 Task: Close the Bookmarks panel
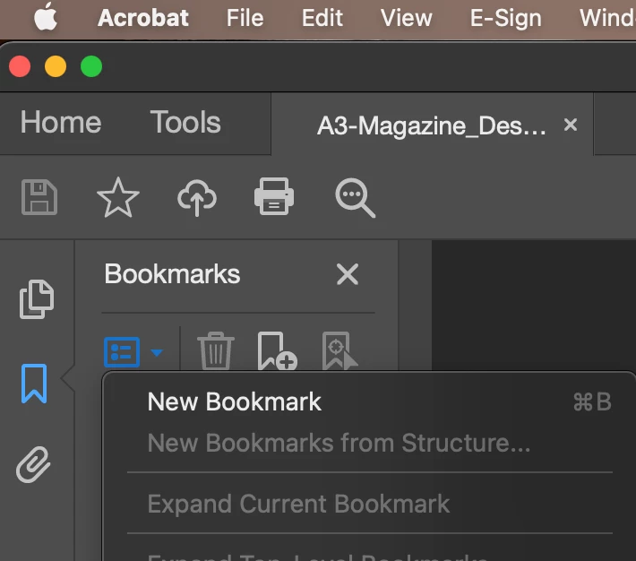coord(348,274)
